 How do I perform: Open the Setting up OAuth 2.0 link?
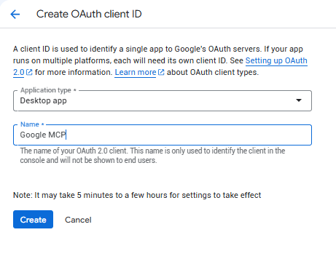[x=276, y=60]
